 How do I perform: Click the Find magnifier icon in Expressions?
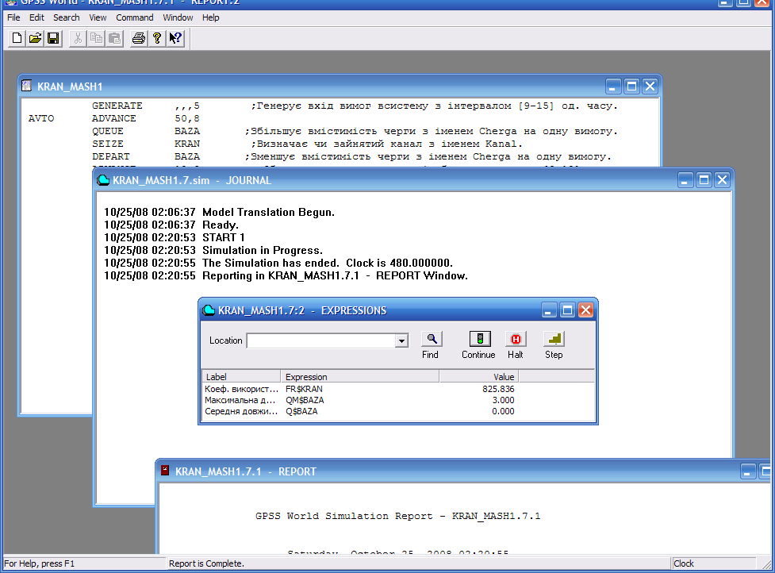[432, 339]
